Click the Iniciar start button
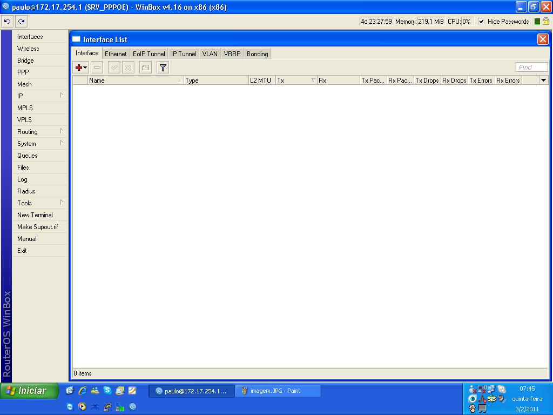The height and width of the screenshot is (415, 553). pyautogui.click(x=29, y=391)
